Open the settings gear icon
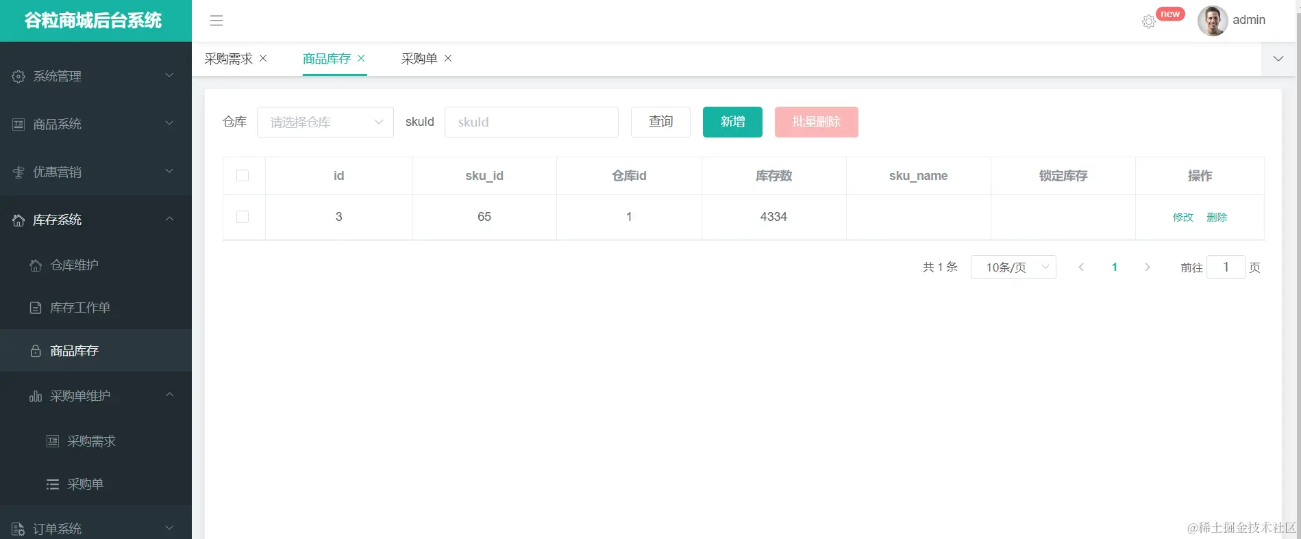This screenshot has height=539, width=1301. click(1149, 22)
